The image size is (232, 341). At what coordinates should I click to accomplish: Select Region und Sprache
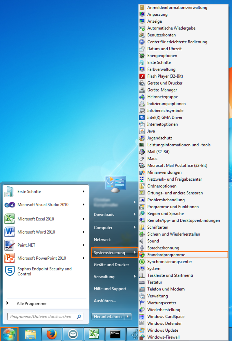183,213
